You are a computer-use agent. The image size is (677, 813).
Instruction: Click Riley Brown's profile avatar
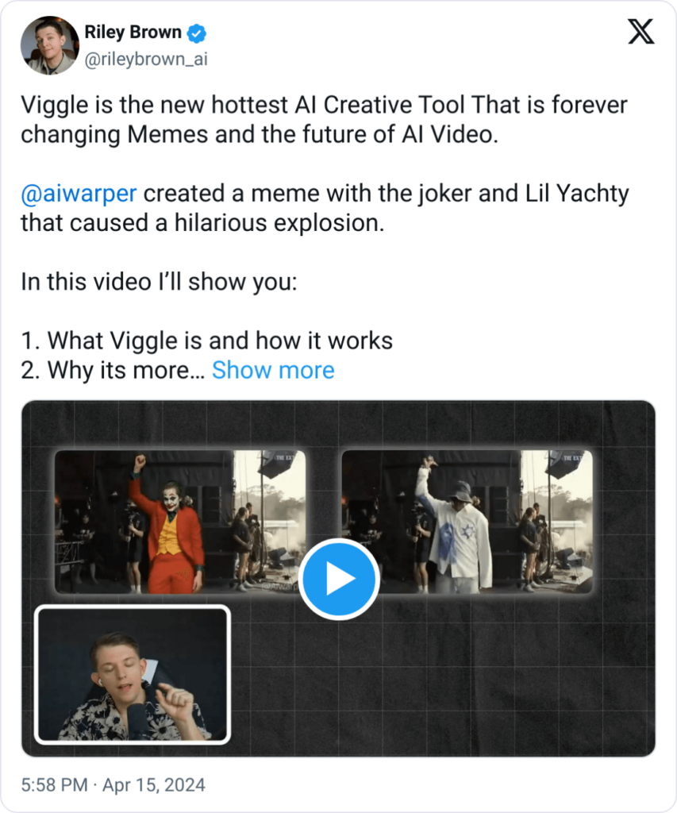tap(48, 45)
